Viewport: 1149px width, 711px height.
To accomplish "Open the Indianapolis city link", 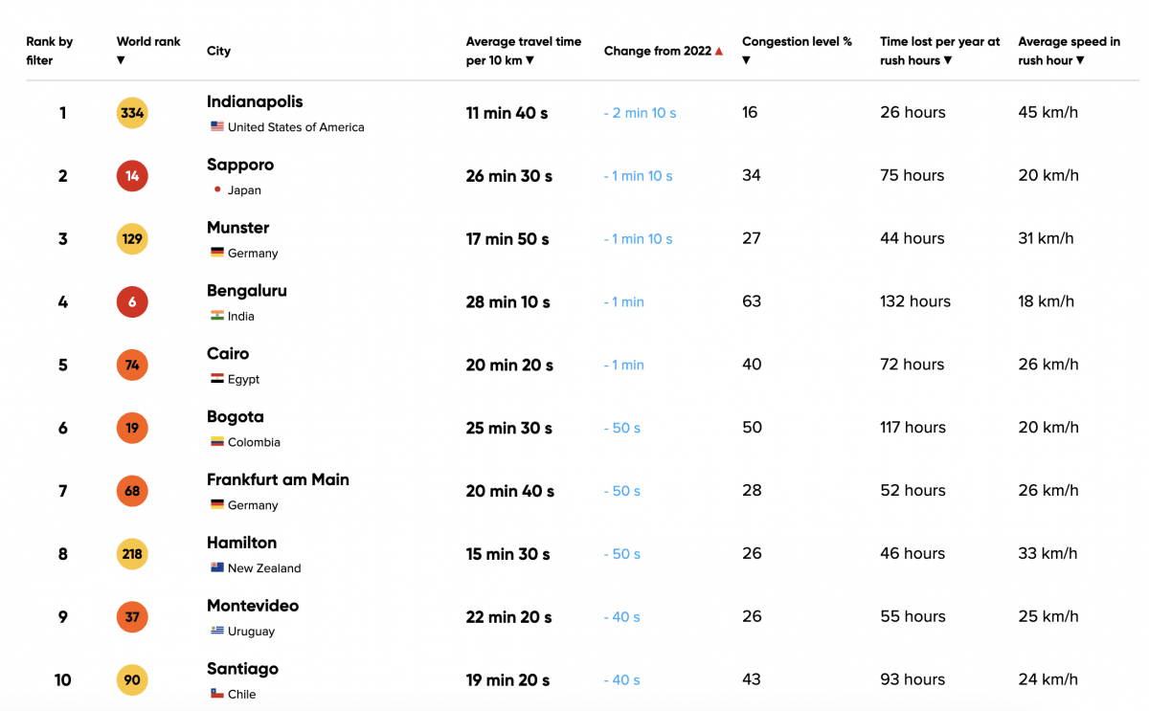I will click(x=254, y=101).
